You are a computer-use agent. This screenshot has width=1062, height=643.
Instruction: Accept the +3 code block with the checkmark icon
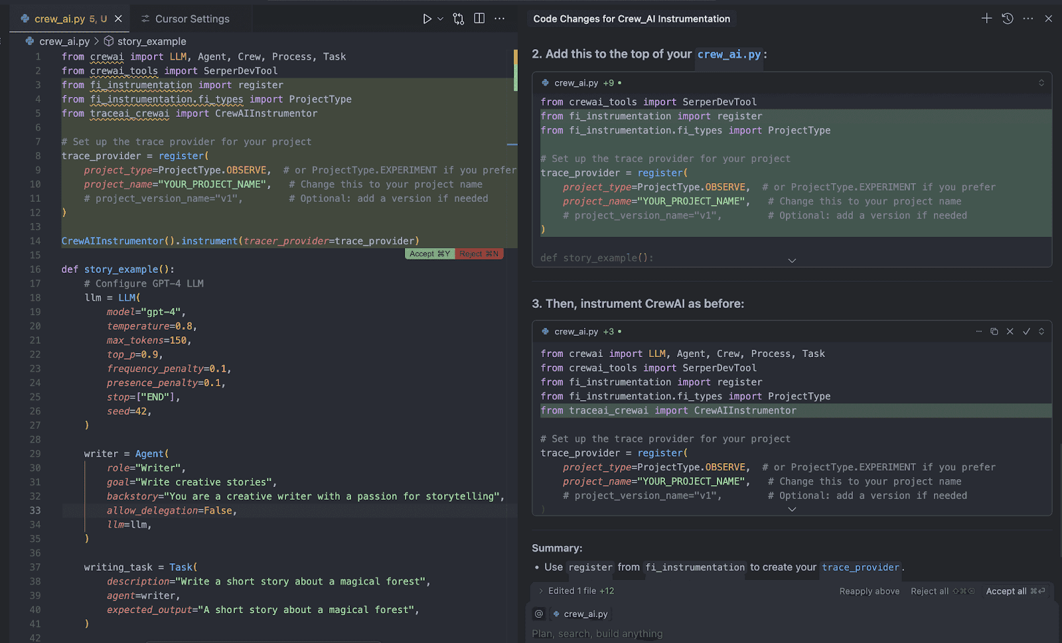[1026, 331]
